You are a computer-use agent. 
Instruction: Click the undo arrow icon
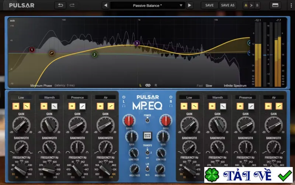coord(60,5)
